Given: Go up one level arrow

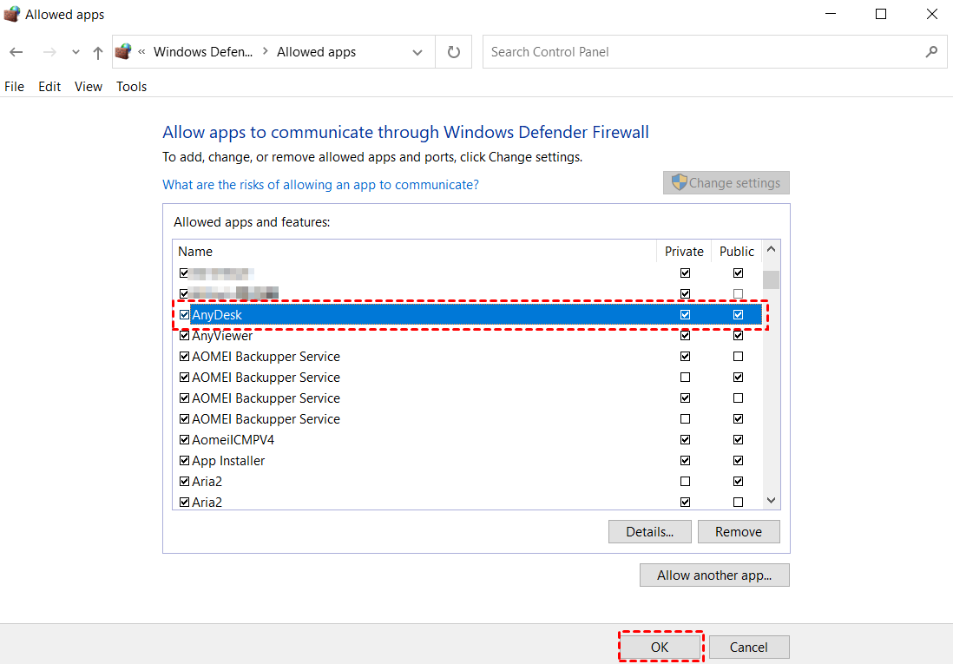Looking at the screenshot, I should (x=98, y=53).
